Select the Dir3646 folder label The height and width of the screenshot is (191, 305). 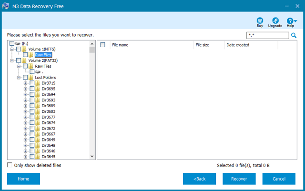(x=49, y=151)
